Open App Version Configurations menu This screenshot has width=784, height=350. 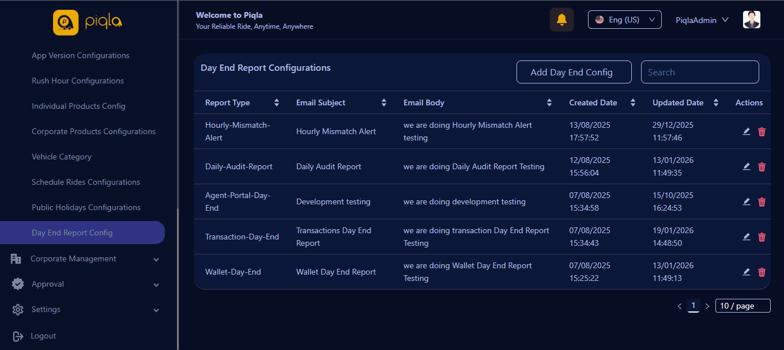(x=81, y=55)
